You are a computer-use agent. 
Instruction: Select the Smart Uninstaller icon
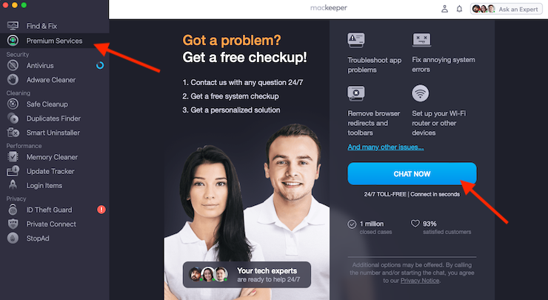coord(13,133)
